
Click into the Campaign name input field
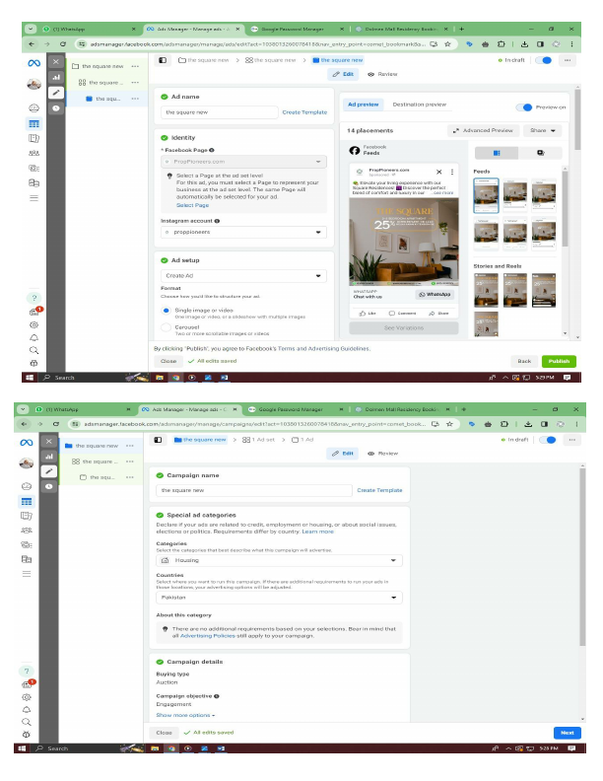click(x=254, y=491)
